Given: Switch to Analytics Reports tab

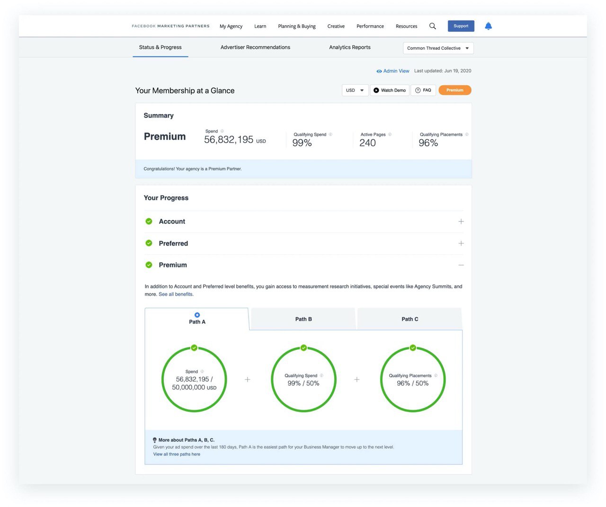Looking at the screenshot, I should click(x=350, y=47).
